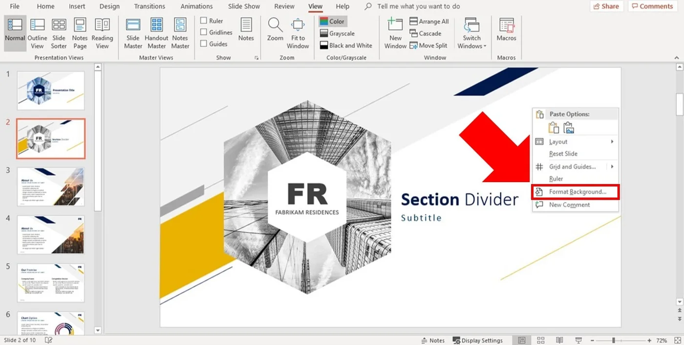Open Outline View
This screenshot has height=345, width=684.
click(38, 33)
